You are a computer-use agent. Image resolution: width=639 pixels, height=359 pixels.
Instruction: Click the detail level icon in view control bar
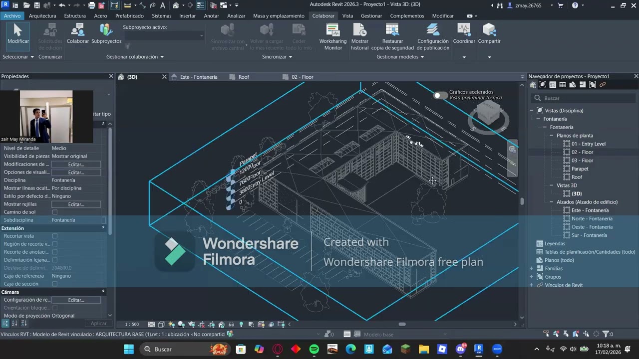coord(151,324)
